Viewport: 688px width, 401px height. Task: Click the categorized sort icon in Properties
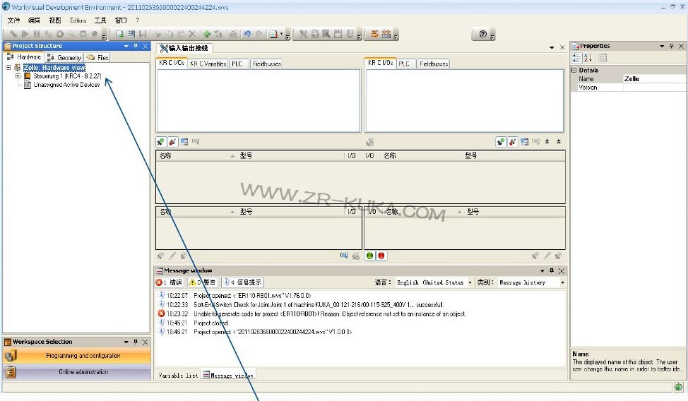pyautogui.click(x=576, y=58)
